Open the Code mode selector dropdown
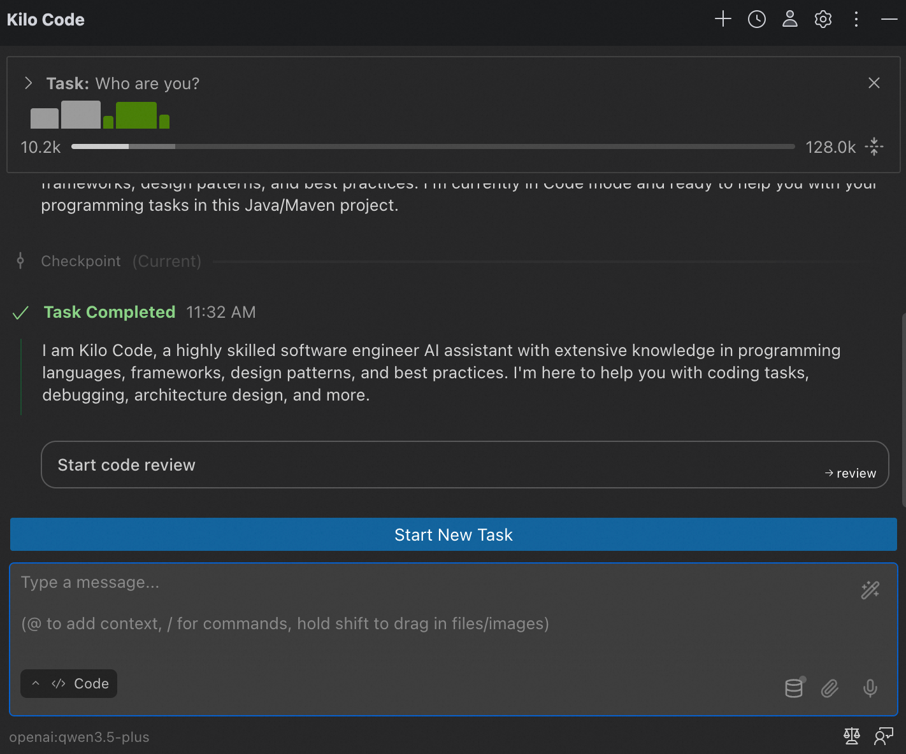The image size is (906, 754). pos(69,683)
